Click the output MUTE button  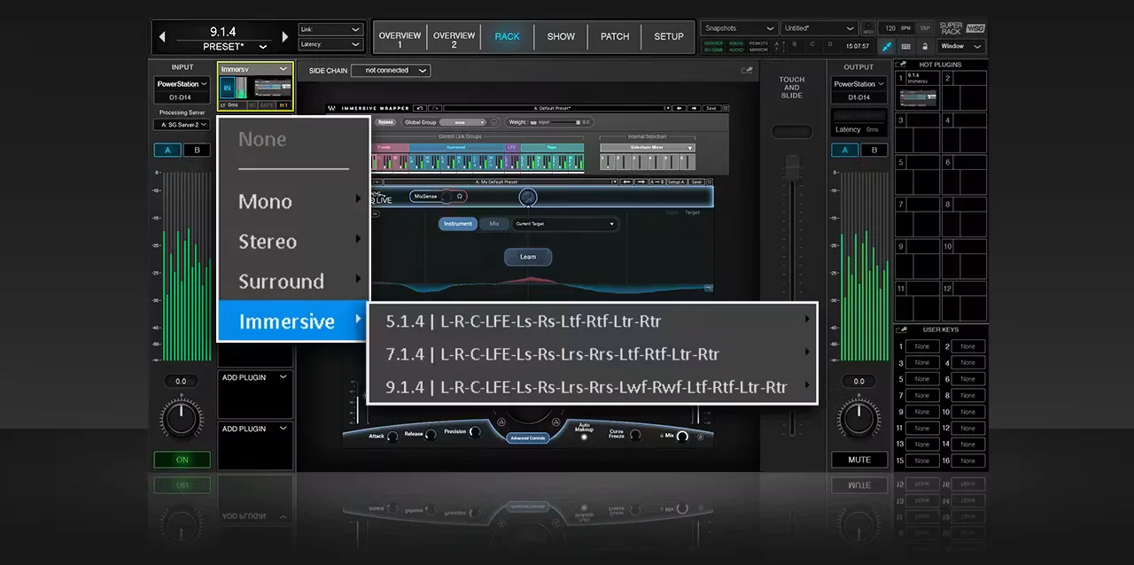click(x=858, y=460)
